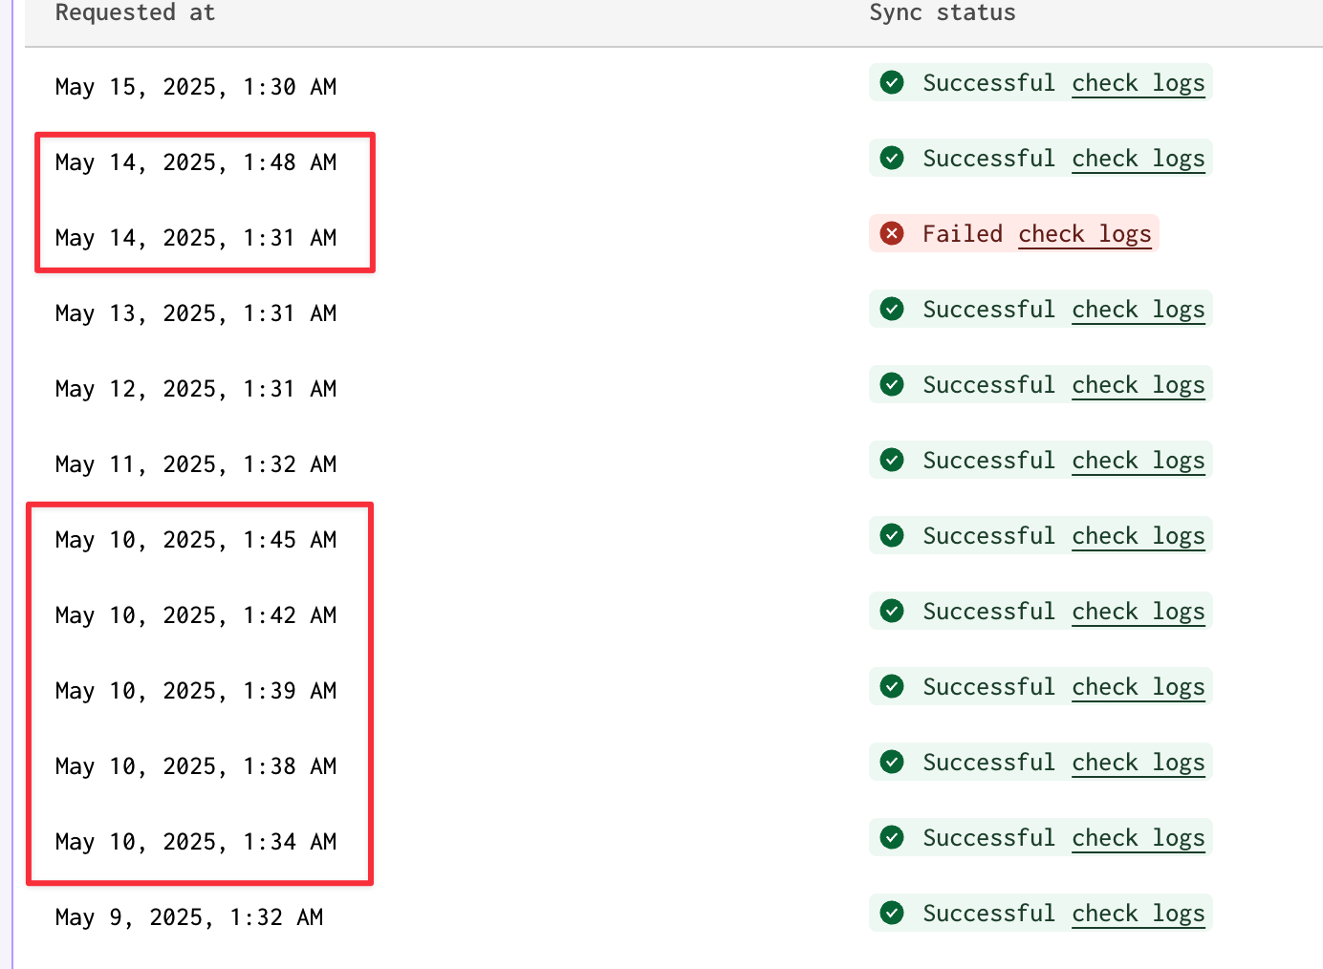1323x969 pixels.
Task: Open check logs for May 9 sync
Action: coord(1138,914)
